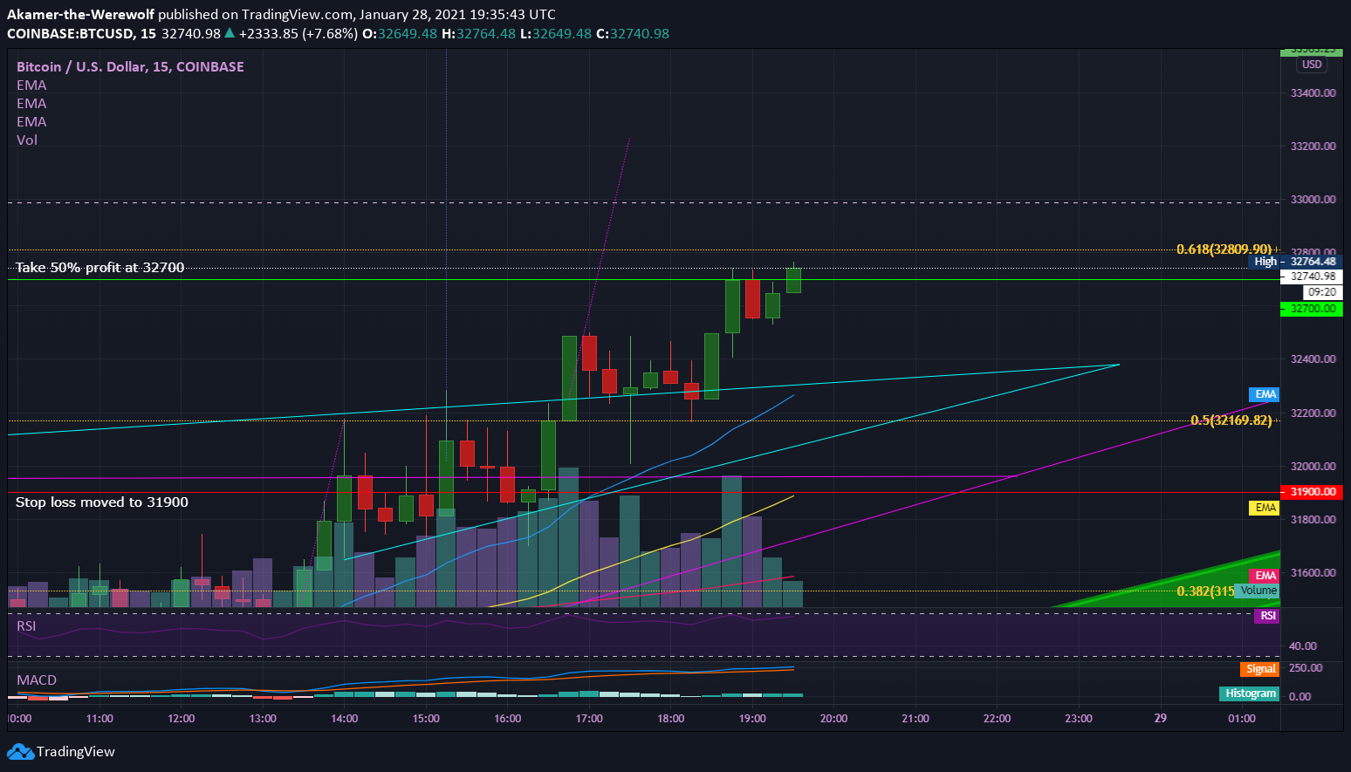This screenshot has height=772, width=1351.
Task: Click the COINBASE:BTCUSD symbol text in header
Action: (70, 34)
